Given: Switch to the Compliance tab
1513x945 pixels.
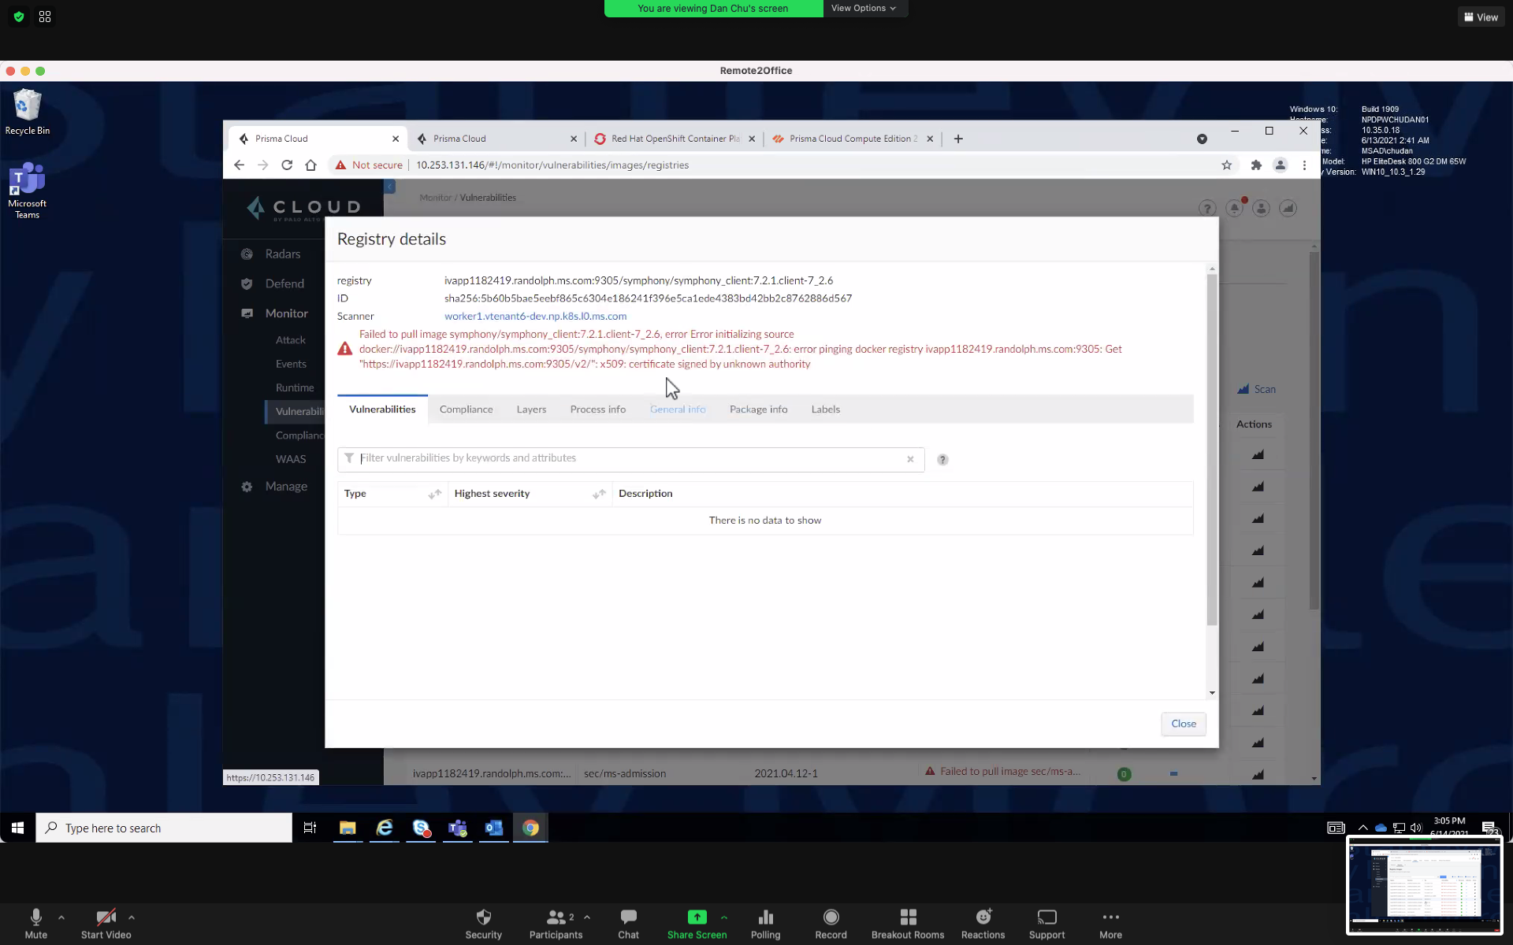Looking at the screenshot, I should tap(466, 409).
